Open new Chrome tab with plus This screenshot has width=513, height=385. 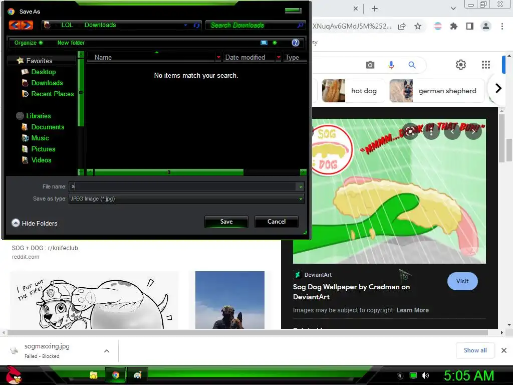(375, 9)
